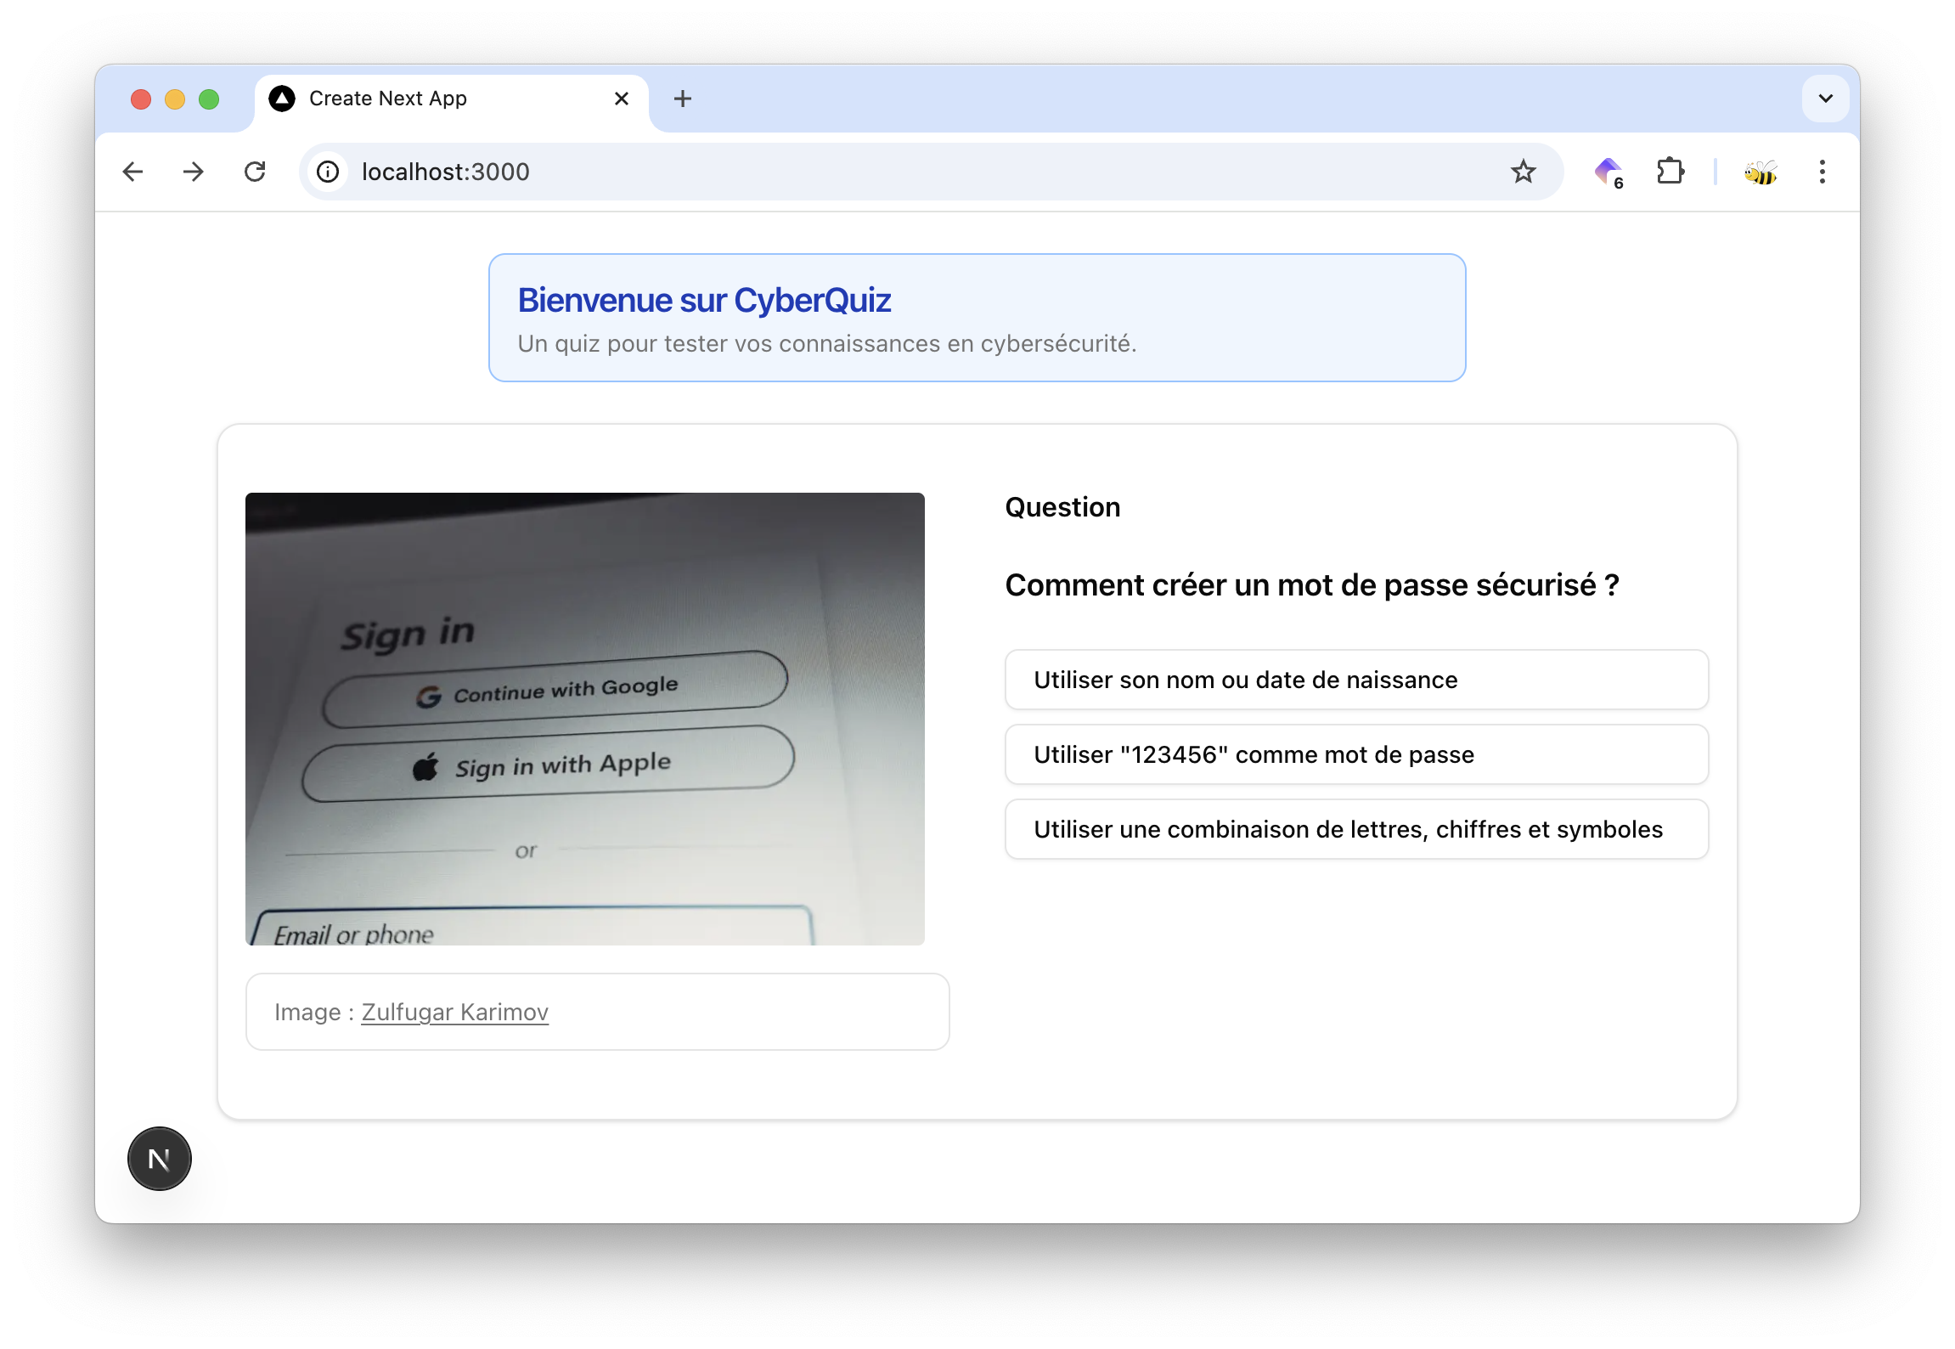This screenshot has width=1955, height=1349.
Task: View site information icon
Action: 328,172
